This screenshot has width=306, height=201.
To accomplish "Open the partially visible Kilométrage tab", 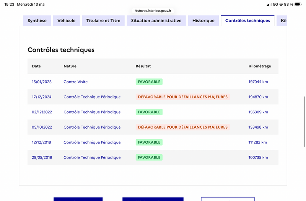I will tap(282, 21).
